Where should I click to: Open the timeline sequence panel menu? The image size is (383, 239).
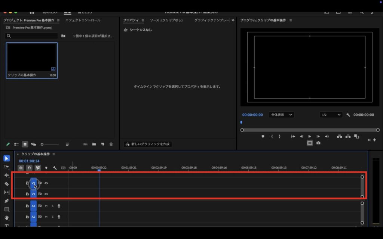(54, 154)
